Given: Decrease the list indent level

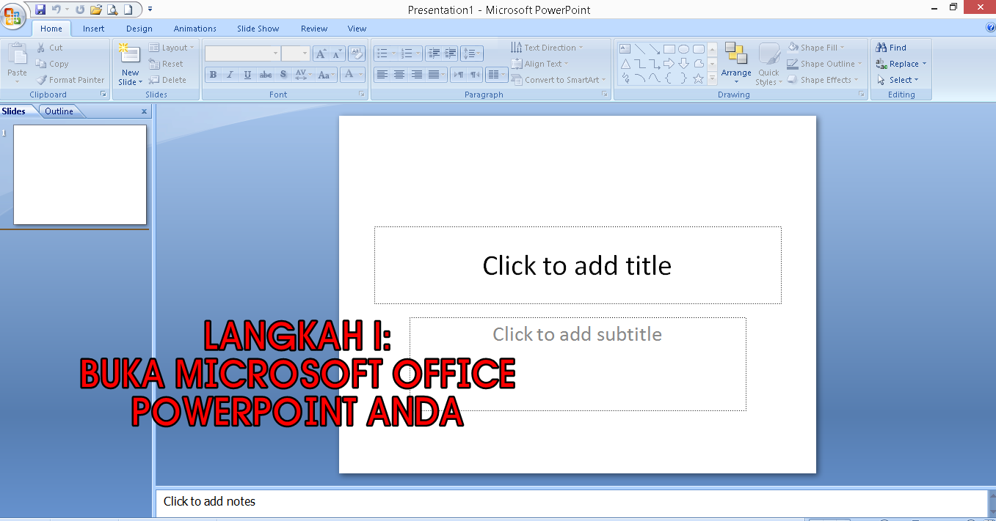Looking at the screenshot, I should tap(434, 53).
